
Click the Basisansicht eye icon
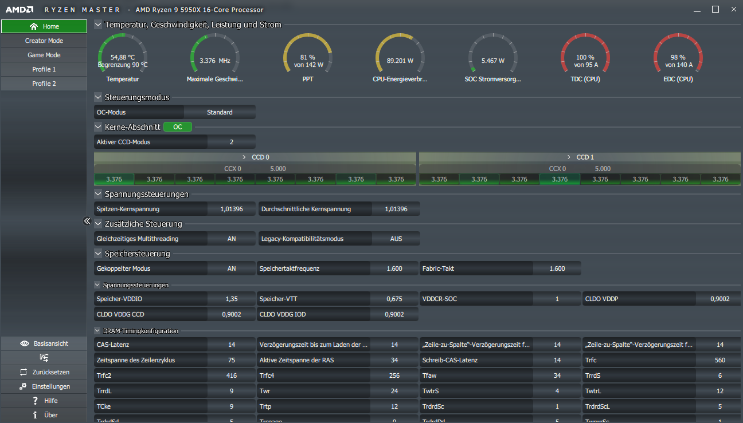point(25,343)
